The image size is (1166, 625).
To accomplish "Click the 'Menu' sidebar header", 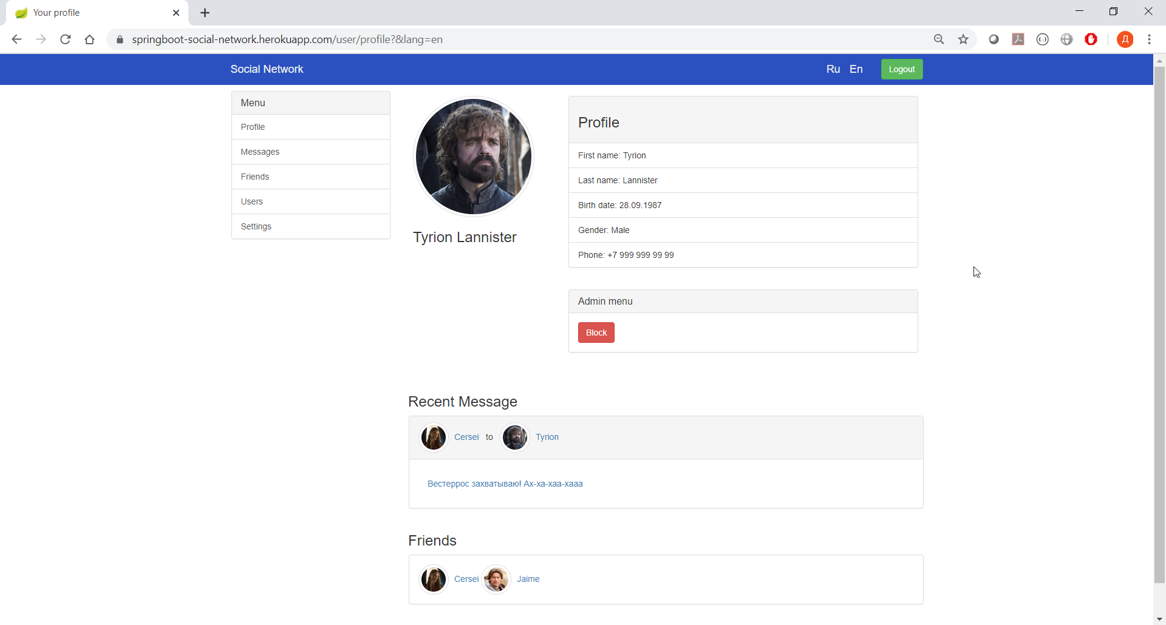I will coord(311,103).
